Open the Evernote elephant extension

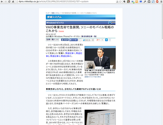click(x=124, y=2)
